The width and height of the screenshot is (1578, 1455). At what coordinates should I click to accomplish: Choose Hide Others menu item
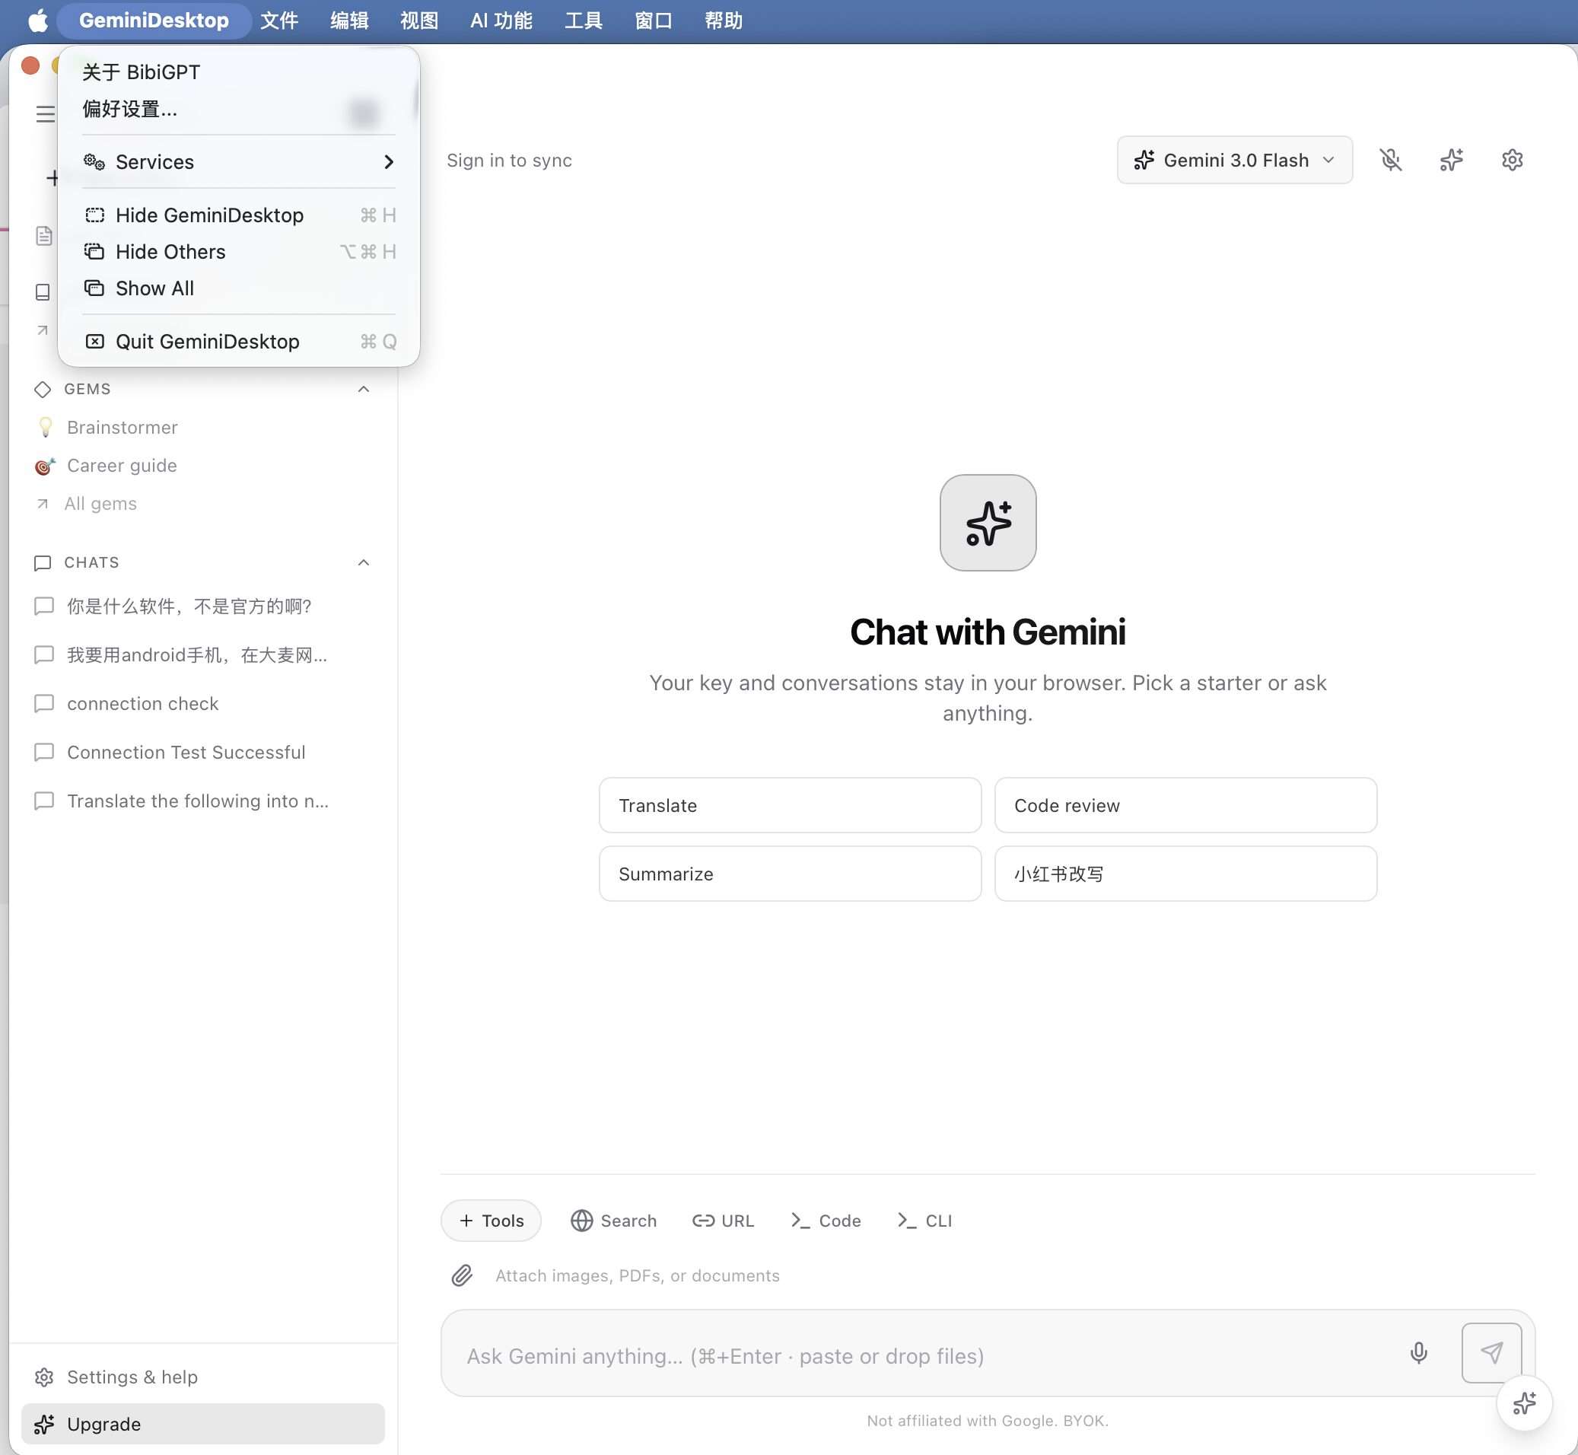(x=238, y=251)
